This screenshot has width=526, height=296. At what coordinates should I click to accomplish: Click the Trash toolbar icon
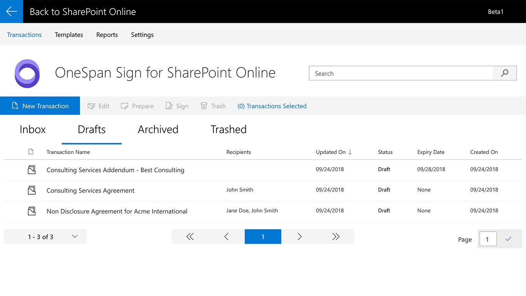coord(204,106)
